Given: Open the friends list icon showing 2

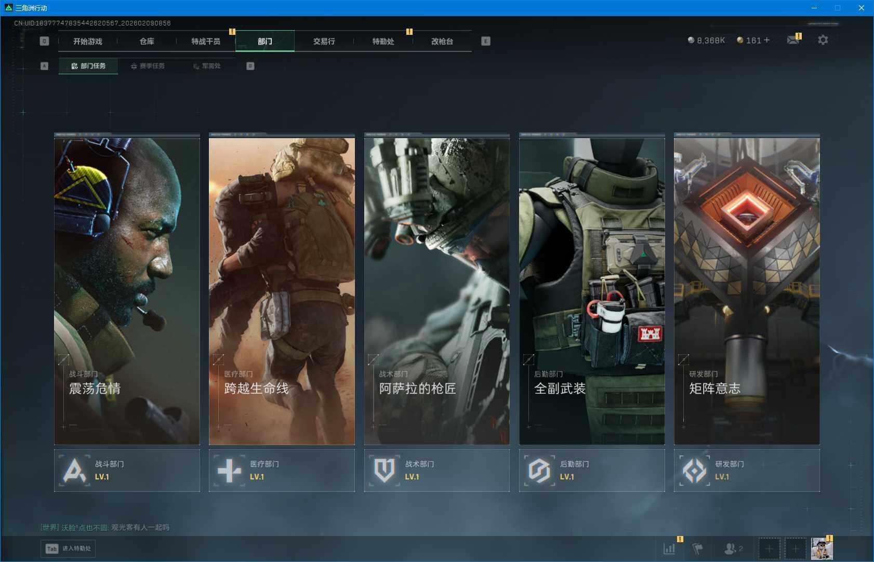Looking at the screenshot, I should click(733, 548).
